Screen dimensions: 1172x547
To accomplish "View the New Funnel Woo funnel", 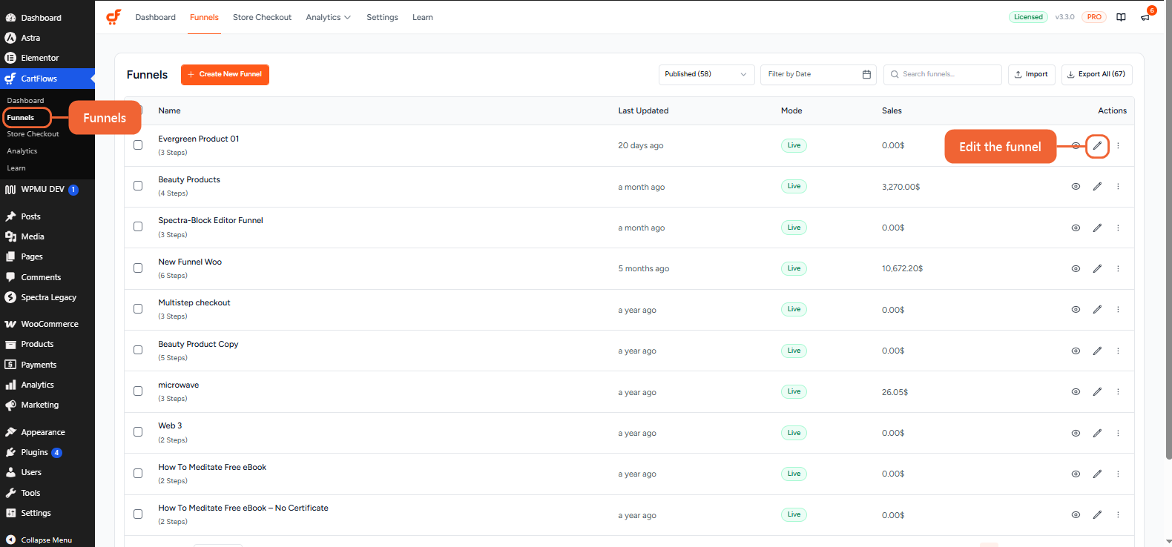I will point(1076,268).
